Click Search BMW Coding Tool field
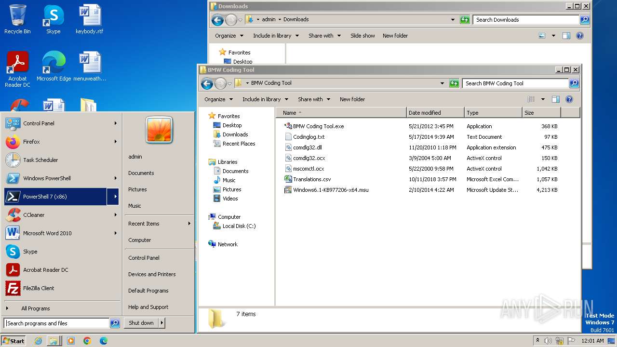Image resolution: width=617 pixels, height=347 pixels. 515,83
